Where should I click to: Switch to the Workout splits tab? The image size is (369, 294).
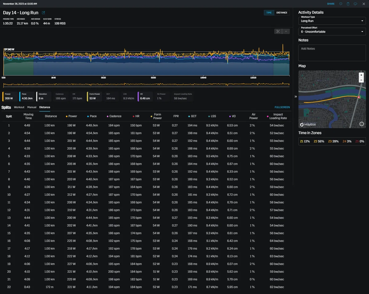(x=19, y=107)
